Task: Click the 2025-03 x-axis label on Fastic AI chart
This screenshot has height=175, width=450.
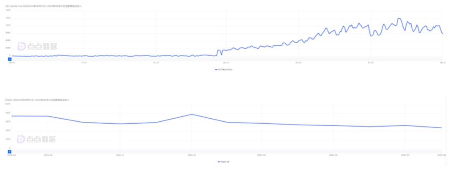Action: (x=262, y=155)
